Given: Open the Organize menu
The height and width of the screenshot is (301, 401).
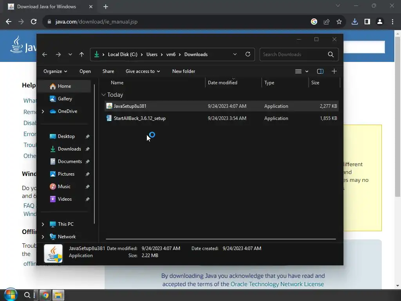Looking at the screenshot, I should click(x=55, y=71).
